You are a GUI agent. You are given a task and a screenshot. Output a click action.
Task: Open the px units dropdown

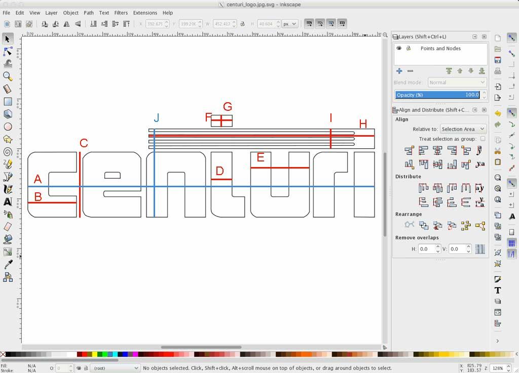click(290, 24)
